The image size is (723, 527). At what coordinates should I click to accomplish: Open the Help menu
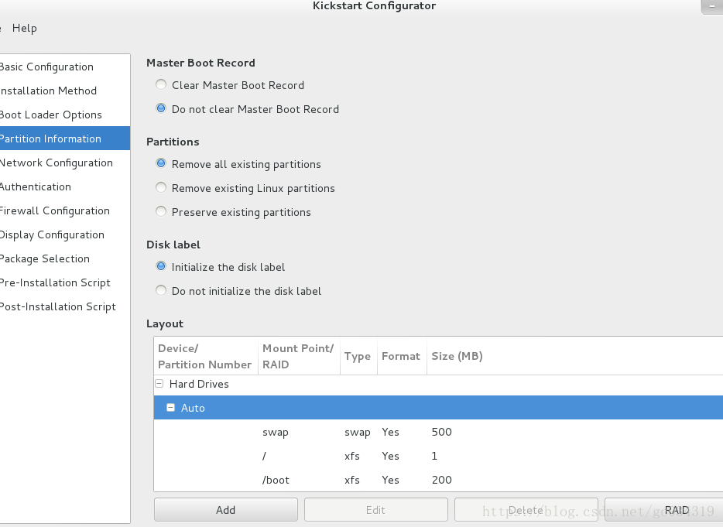click(x=25, y=28)
